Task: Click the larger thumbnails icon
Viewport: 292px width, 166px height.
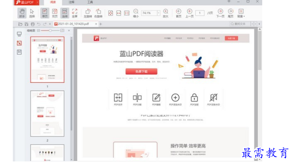Action: coord(62,30)
